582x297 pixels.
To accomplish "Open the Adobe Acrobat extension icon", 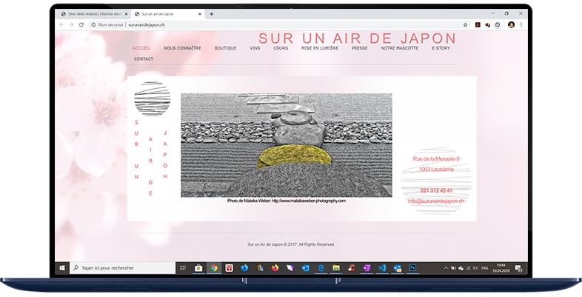I will (478, 24).
